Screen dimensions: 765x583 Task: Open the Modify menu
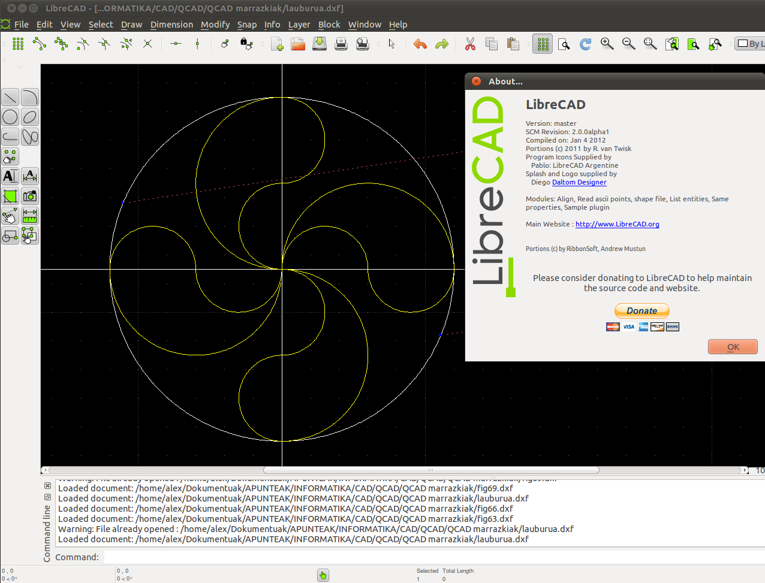[x=215, y=25]
